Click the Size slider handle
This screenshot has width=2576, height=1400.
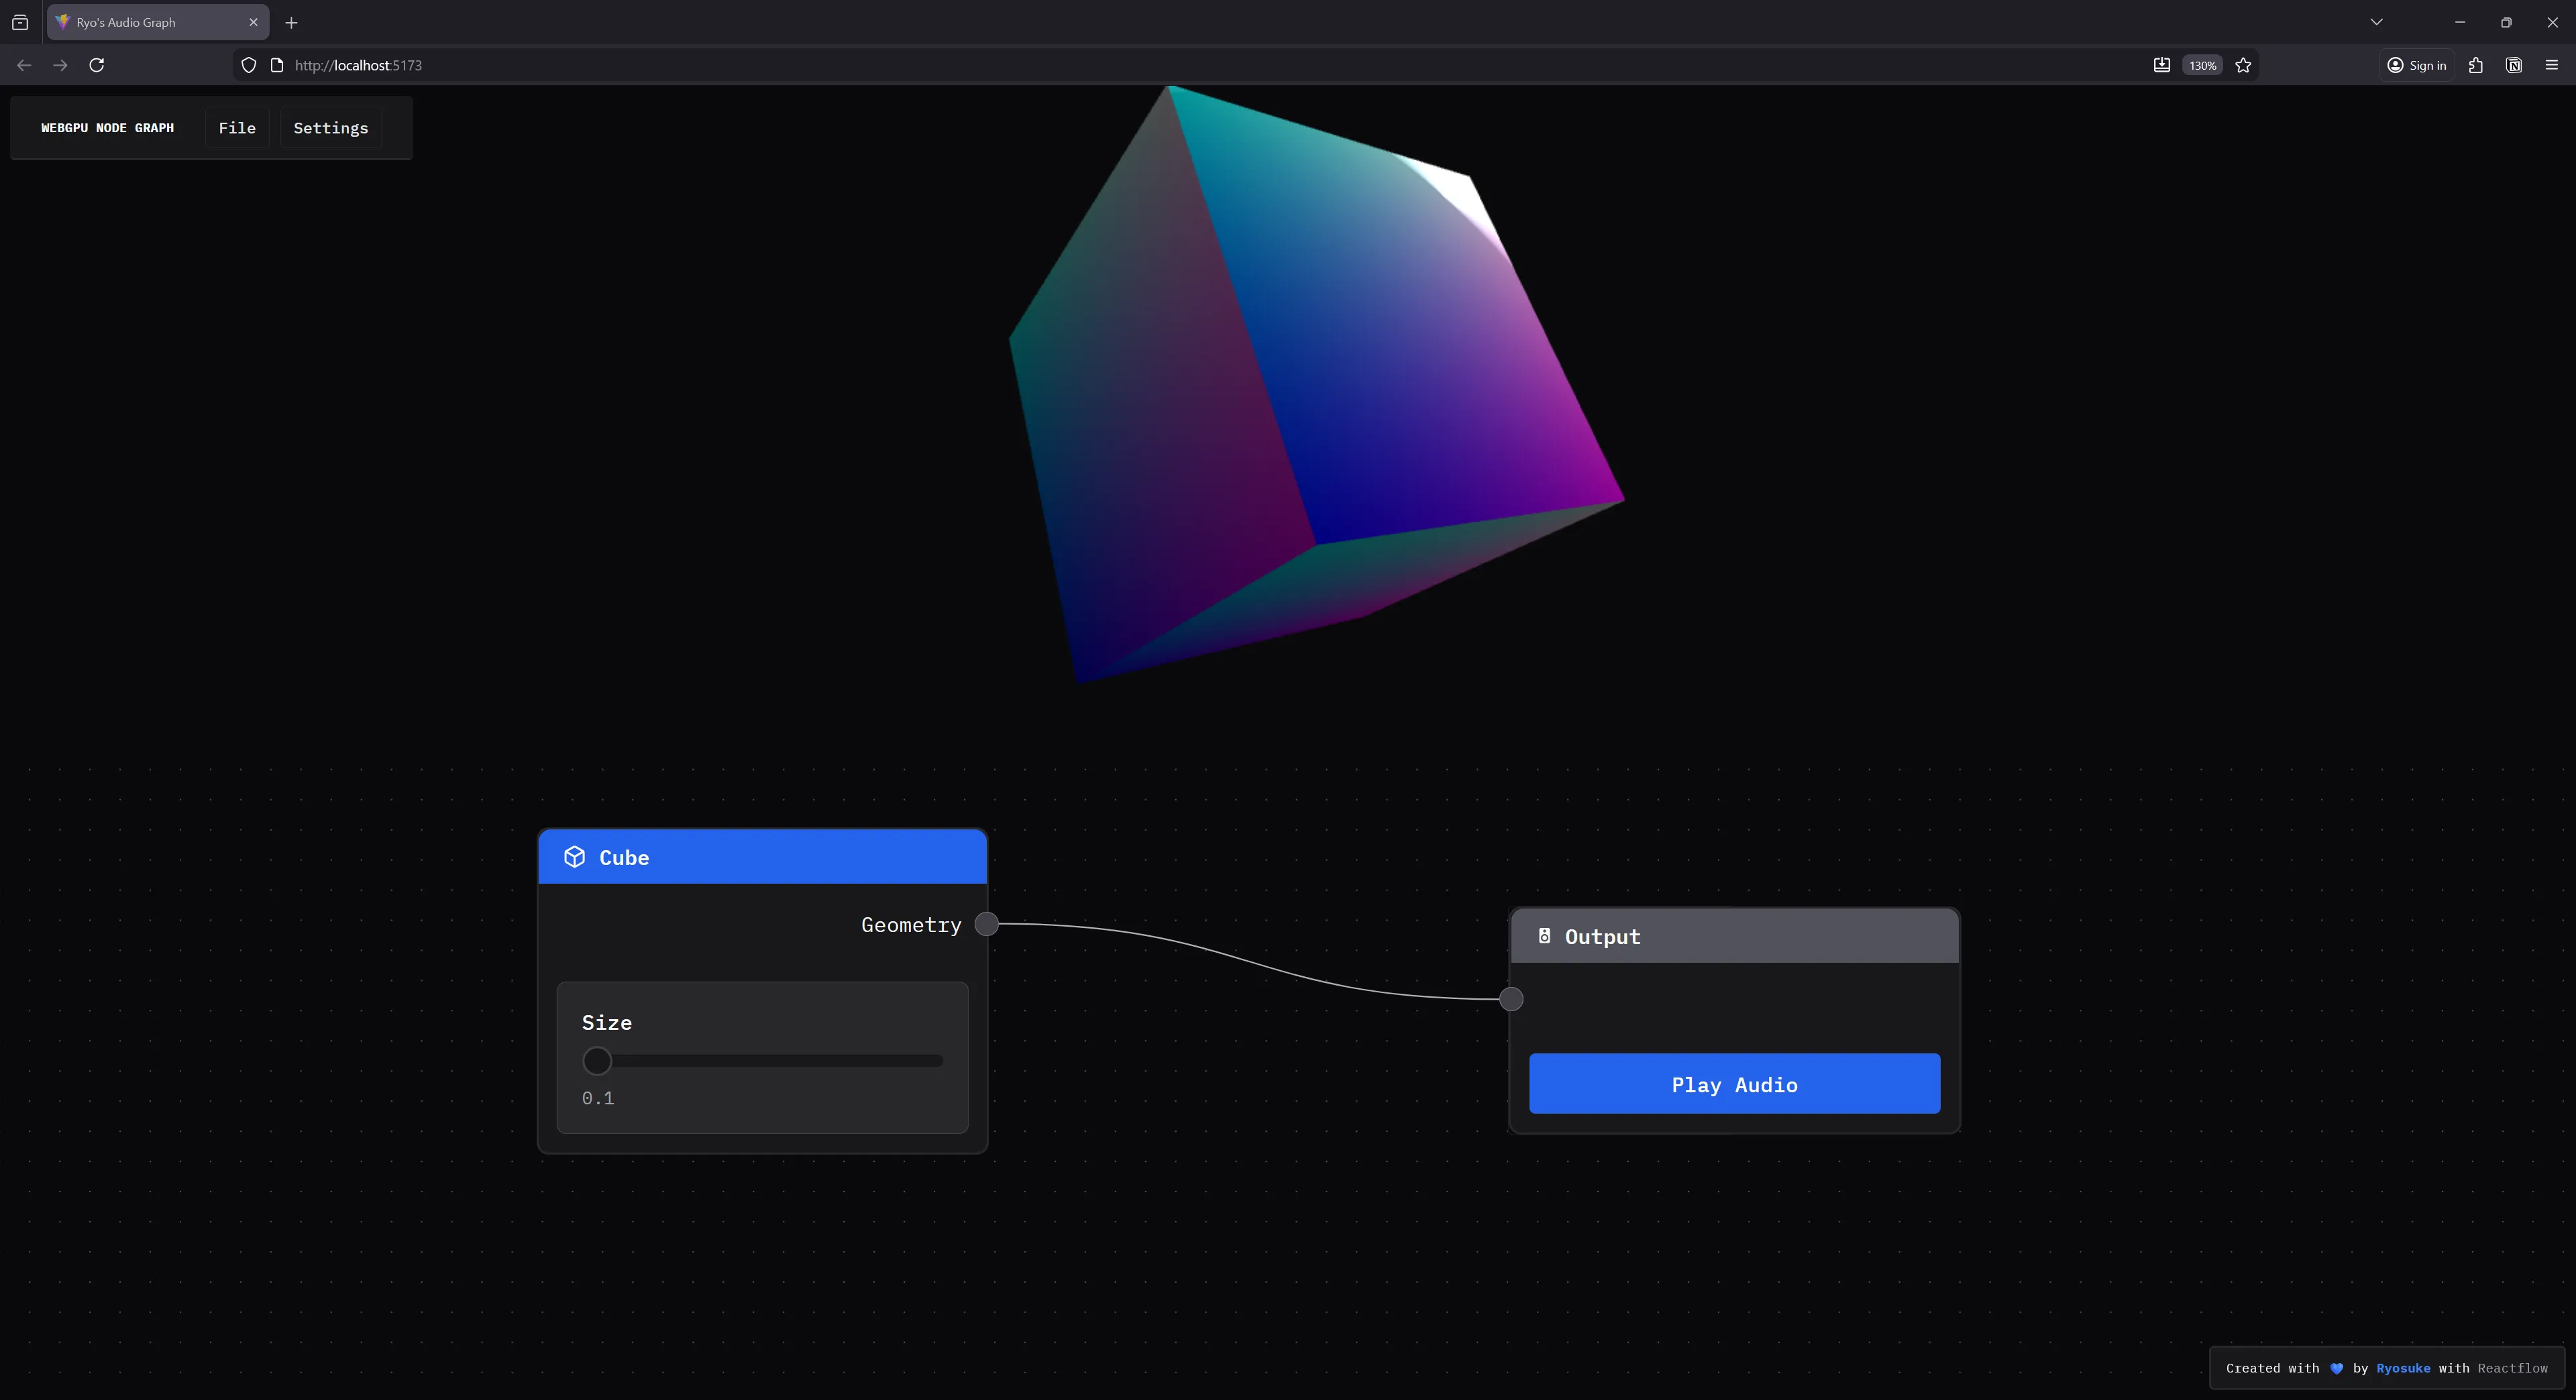click(597, 1061)
